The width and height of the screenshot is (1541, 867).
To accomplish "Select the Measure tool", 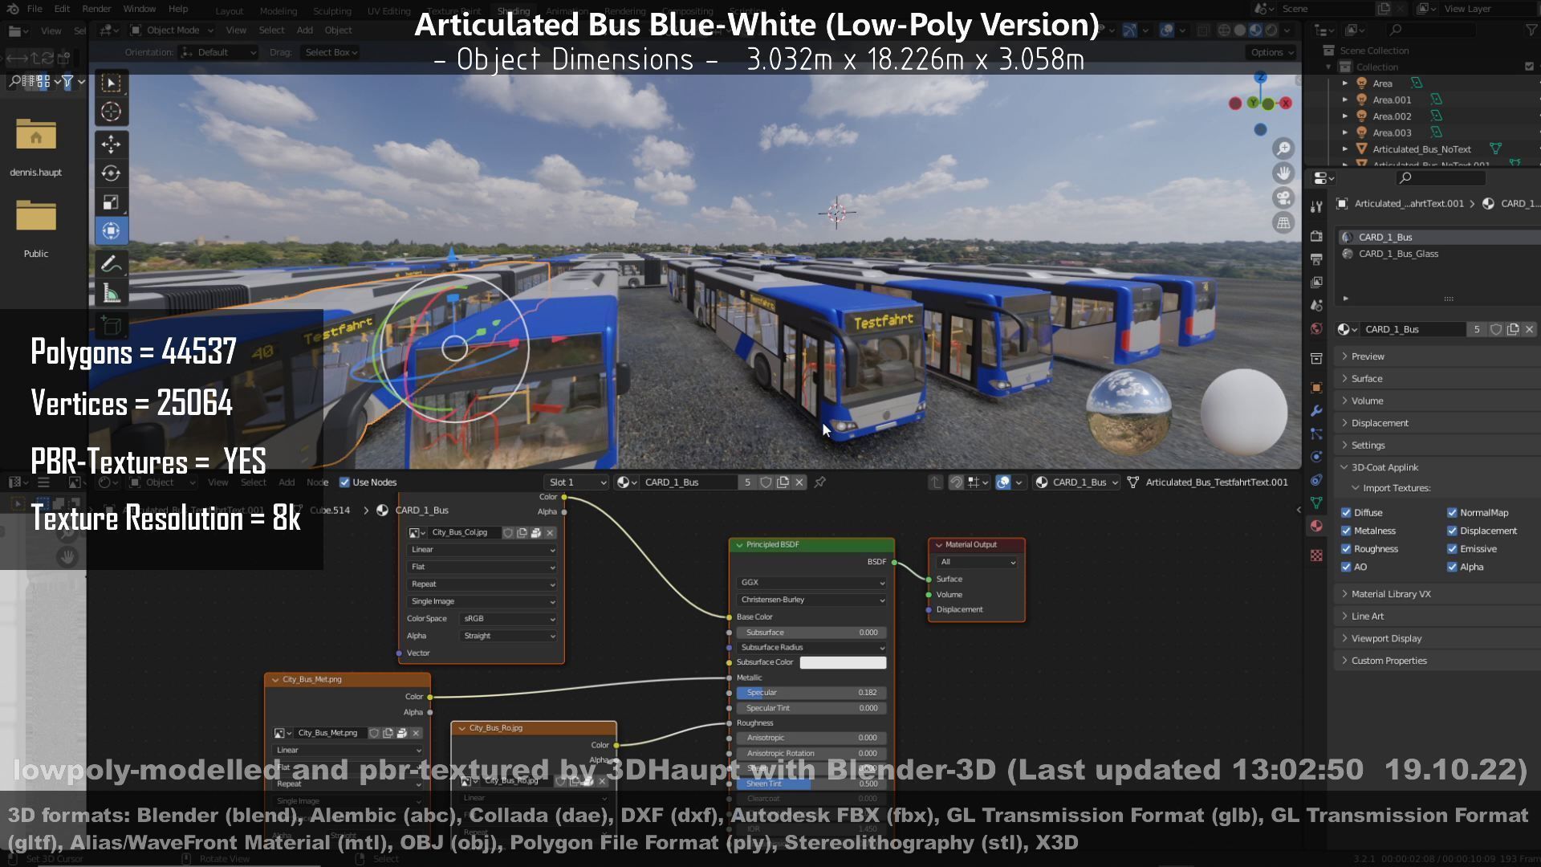I will click(112, 294).
